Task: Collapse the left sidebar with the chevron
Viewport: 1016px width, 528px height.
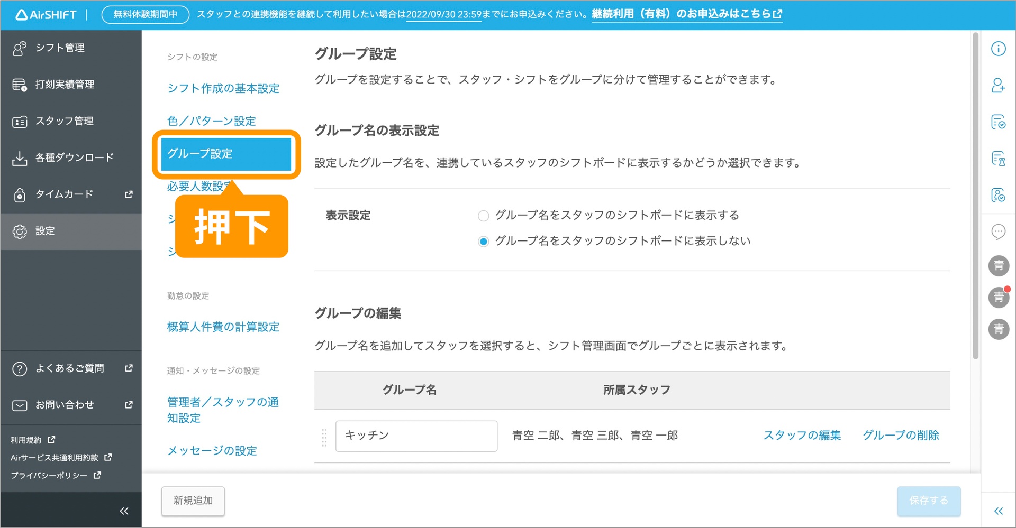Action: pos(124,510)
